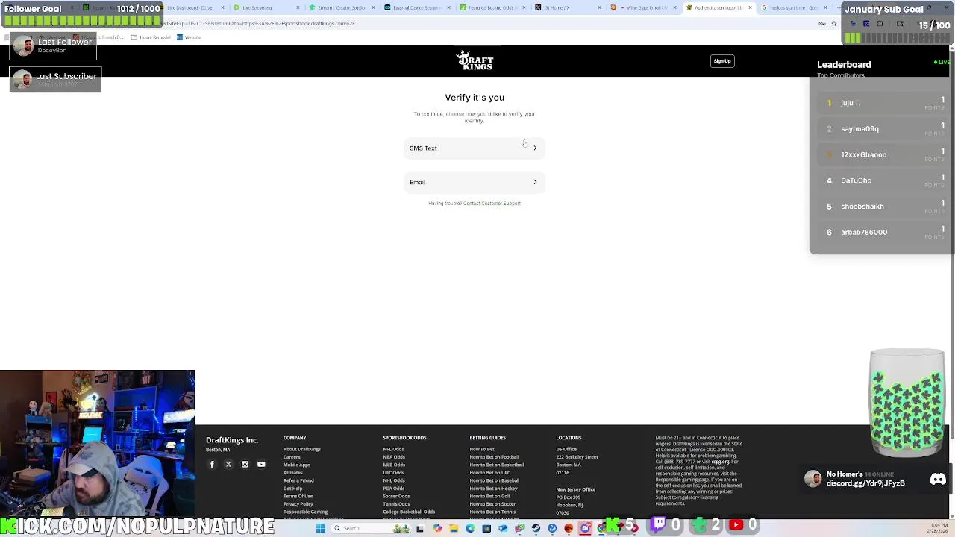Open Outlook from the taskbar
Image resolution: width=955 pixels, height=537 pixels.
pyautogui.click(x=503, y=528)
